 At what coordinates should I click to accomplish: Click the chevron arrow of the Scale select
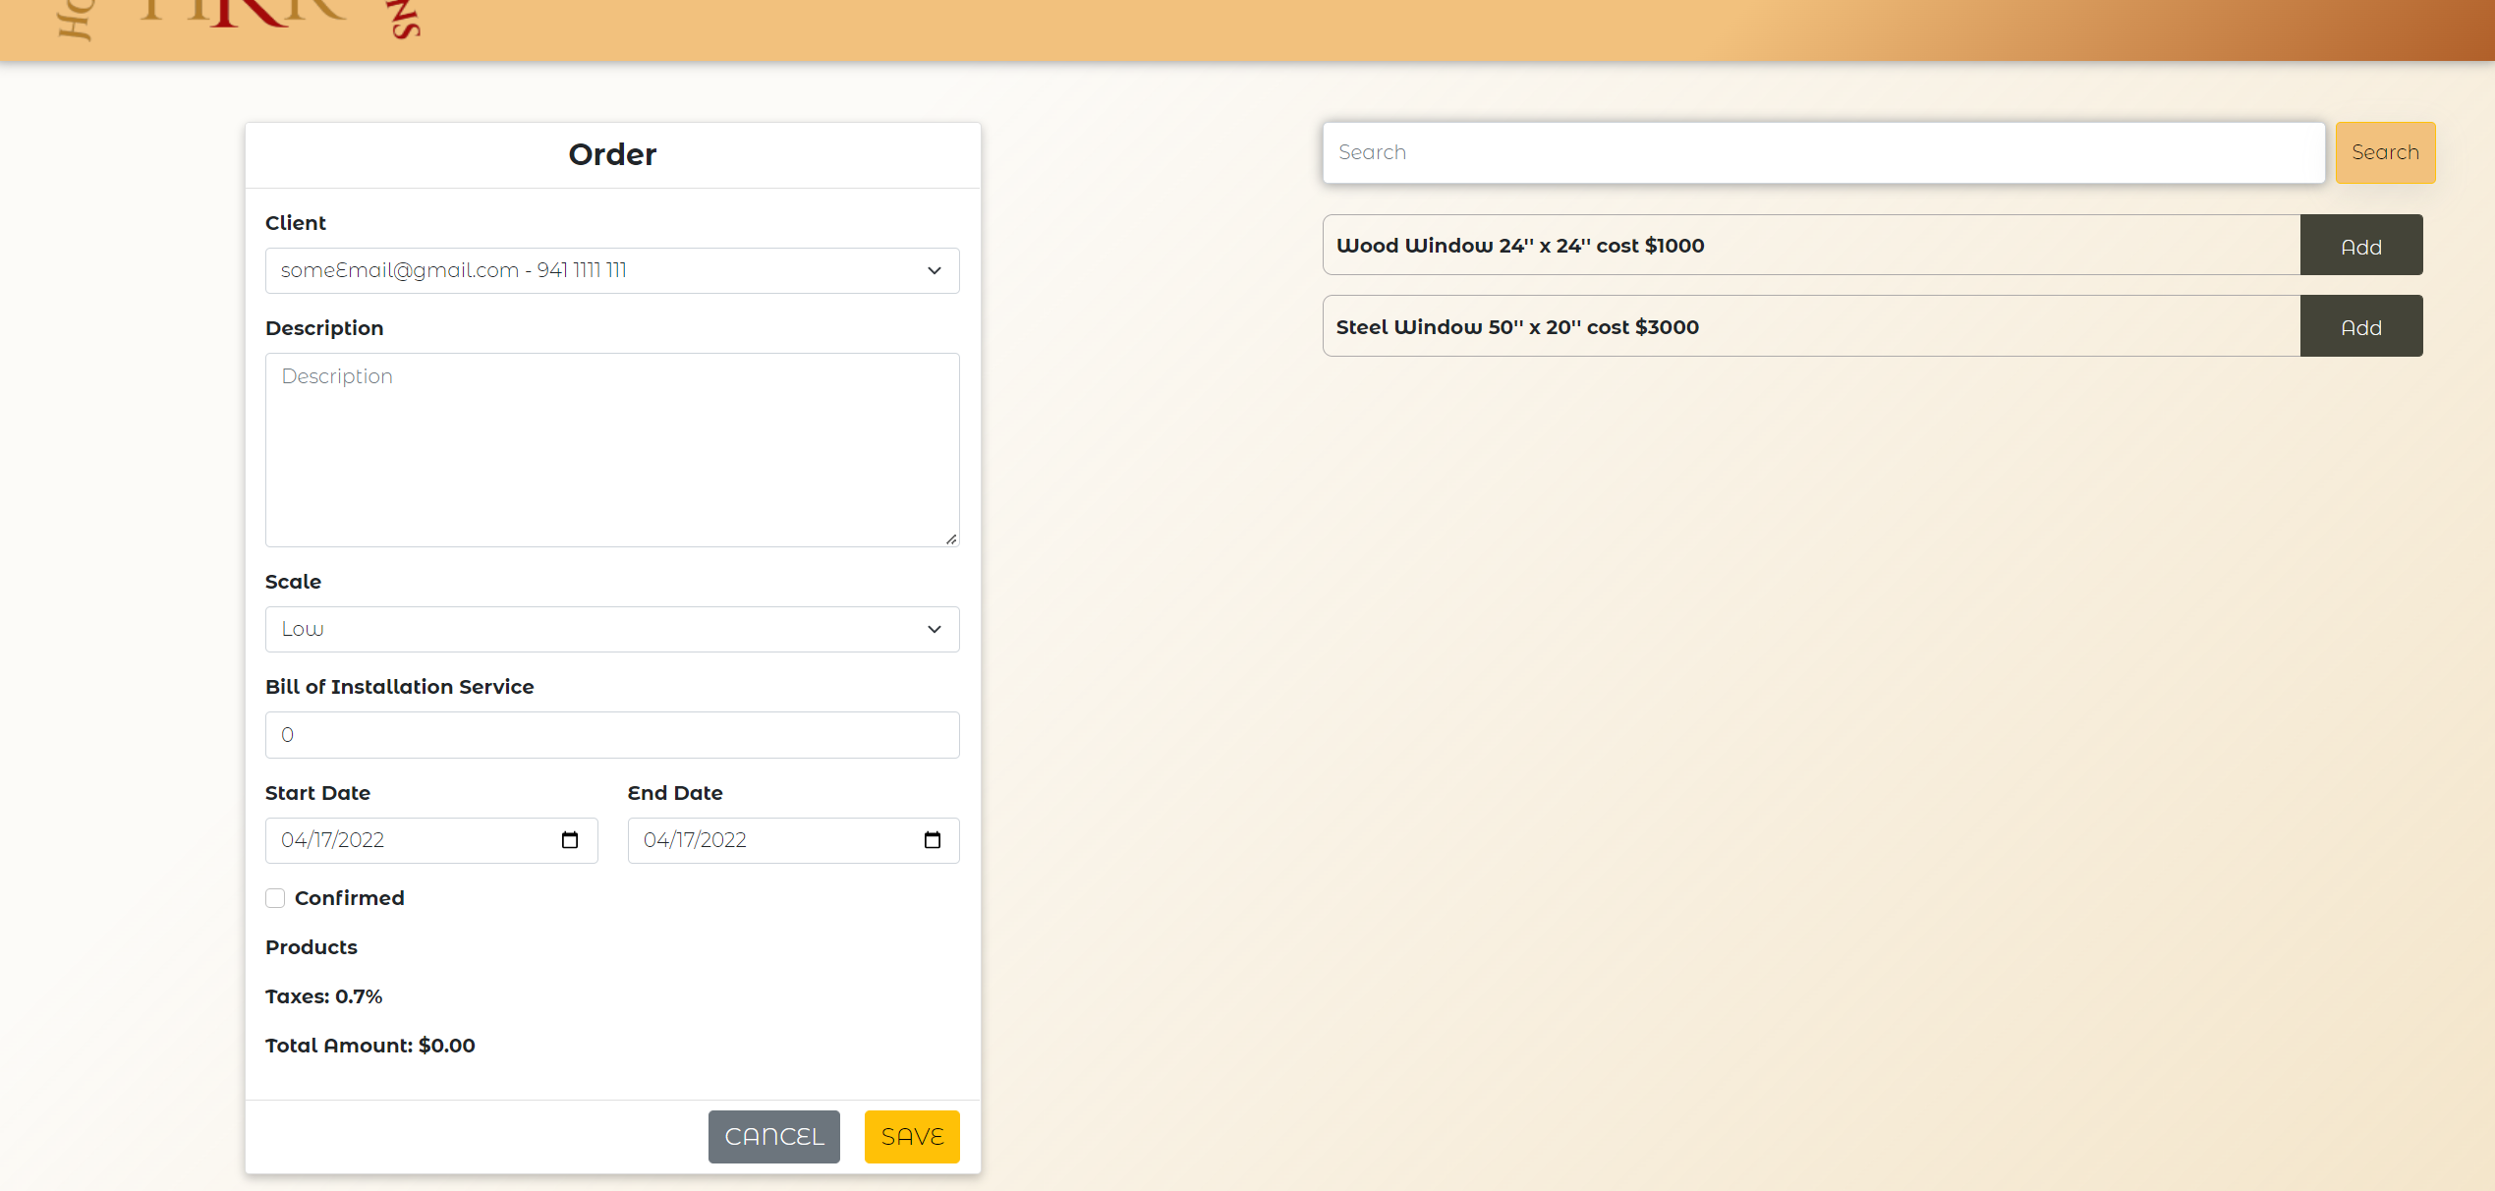934,629
